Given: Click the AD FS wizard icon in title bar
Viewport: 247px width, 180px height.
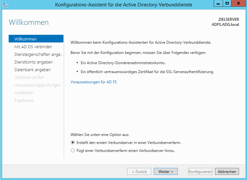Looking at the screenshot, I should point(5,4).
